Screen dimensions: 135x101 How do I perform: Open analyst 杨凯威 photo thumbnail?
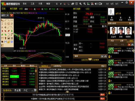128,31
